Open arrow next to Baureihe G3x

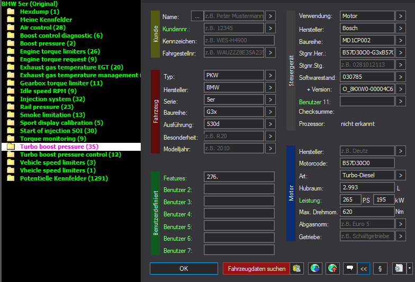270,112
